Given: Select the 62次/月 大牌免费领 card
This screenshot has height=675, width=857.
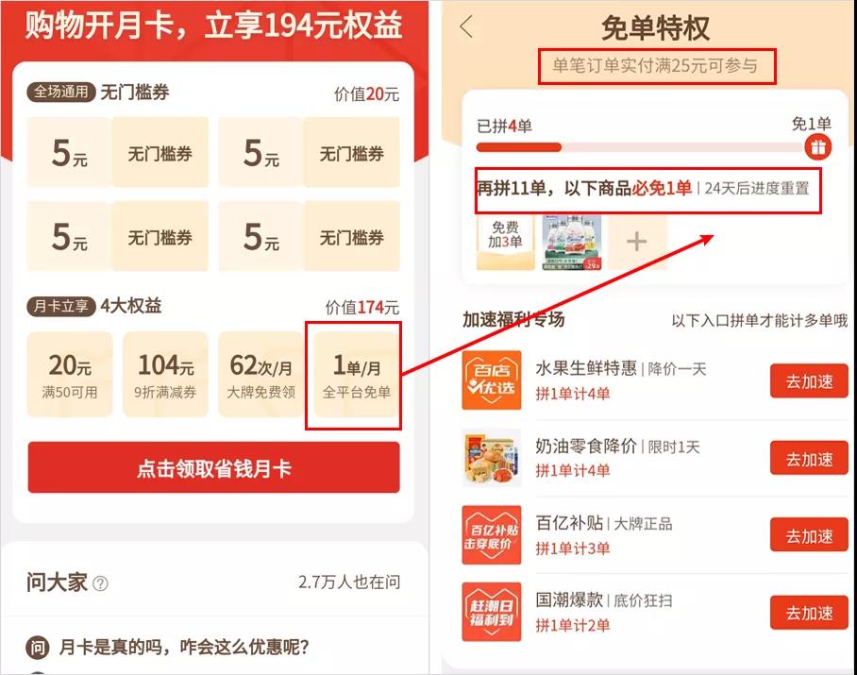Looking at the screenshot, I should (260, 375).
